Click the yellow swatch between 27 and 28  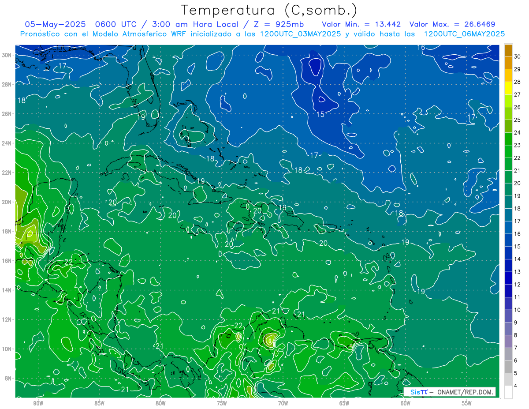(x=508, y=88)
